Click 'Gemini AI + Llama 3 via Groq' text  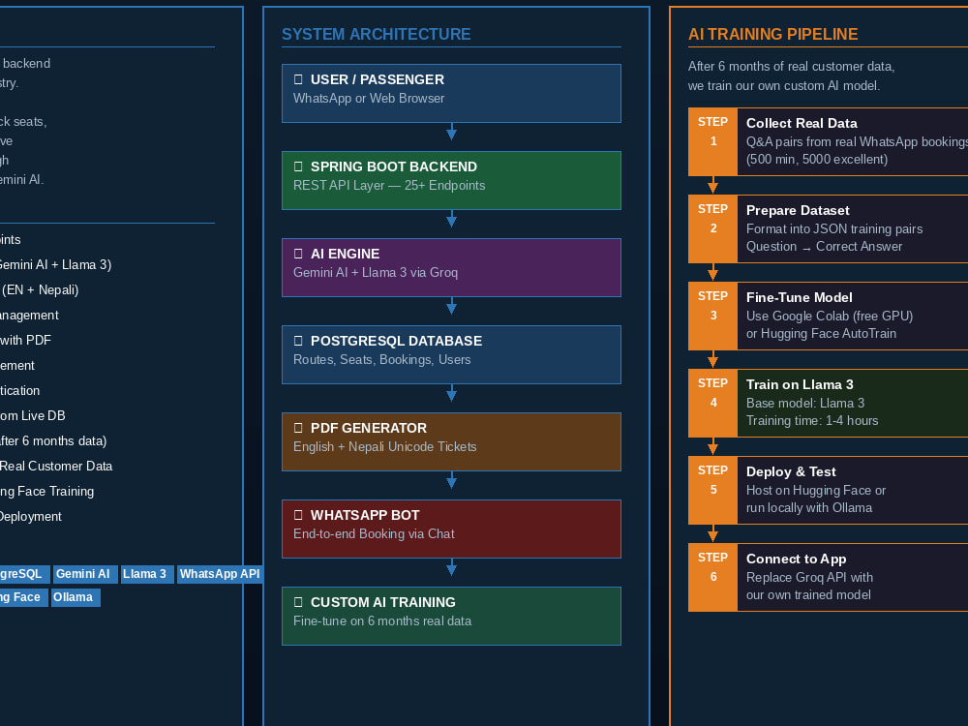pos(376,272)
